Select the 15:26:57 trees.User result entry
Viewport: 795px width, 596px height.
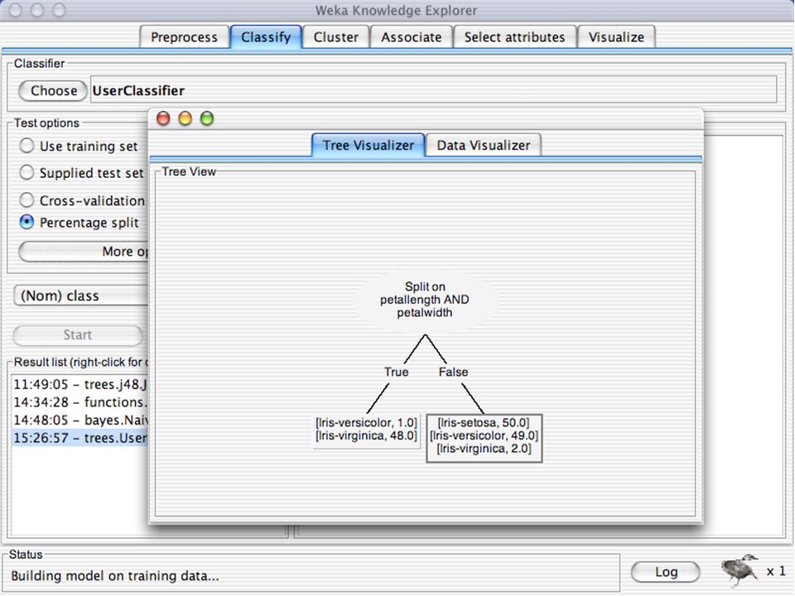click(80, 437)
